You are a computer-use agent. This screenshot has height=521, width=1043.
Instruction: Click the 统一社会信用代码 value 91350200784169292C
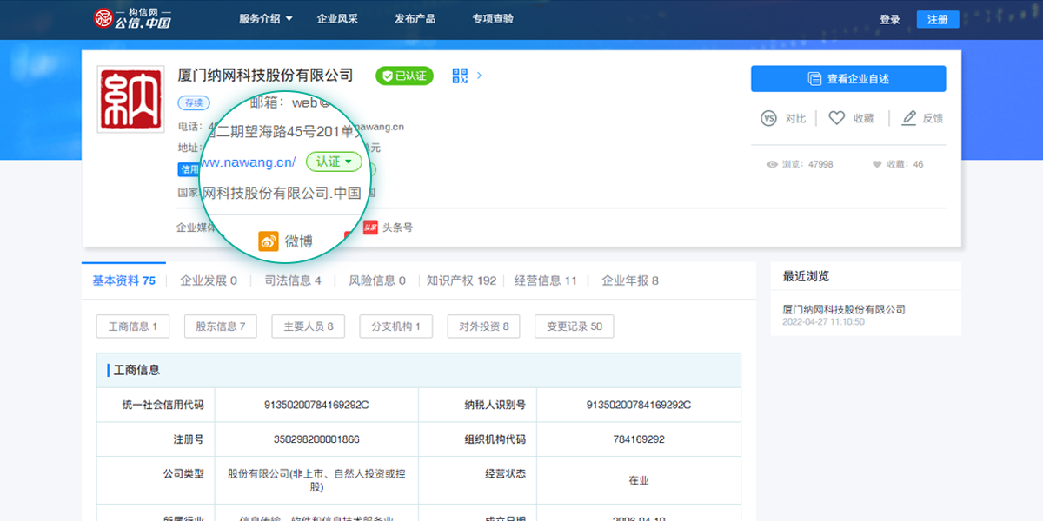(316, 405)
